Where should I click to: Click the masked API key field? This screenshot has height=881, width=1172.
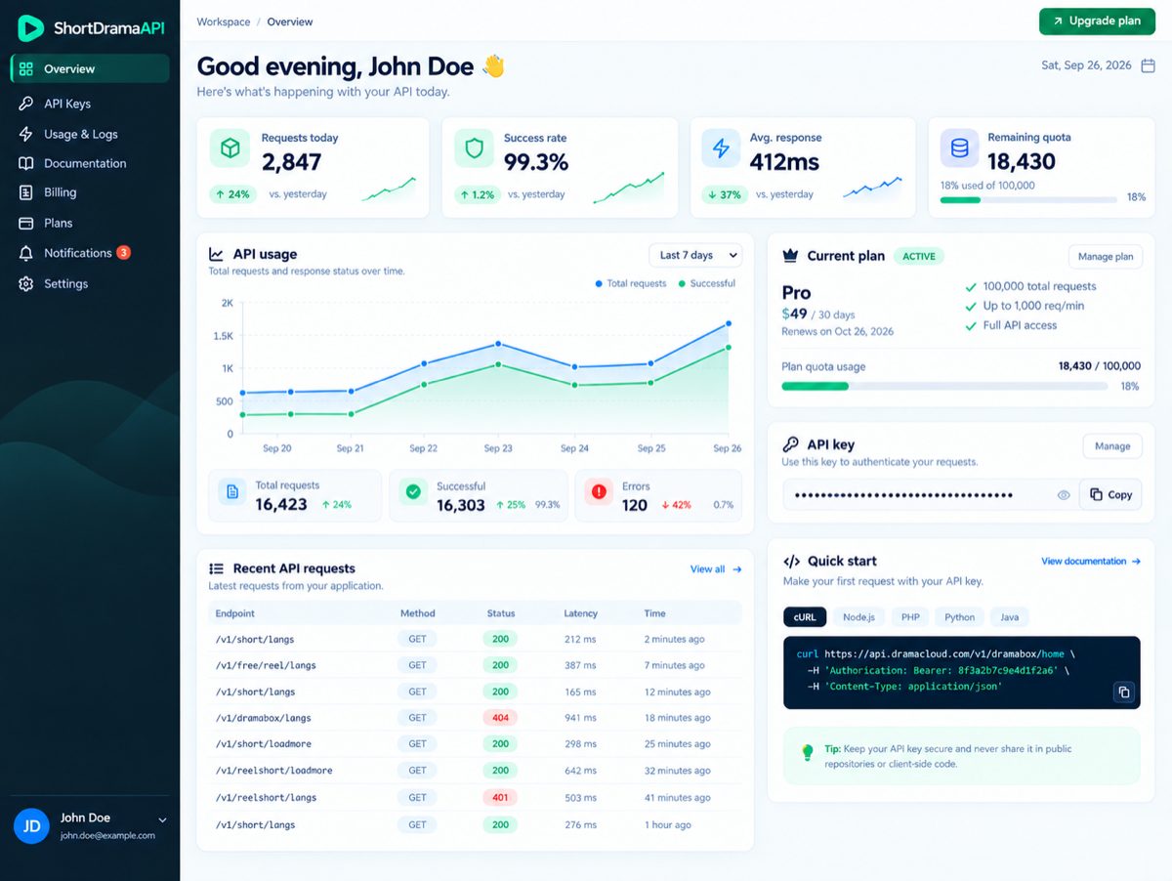coord(931,495)
